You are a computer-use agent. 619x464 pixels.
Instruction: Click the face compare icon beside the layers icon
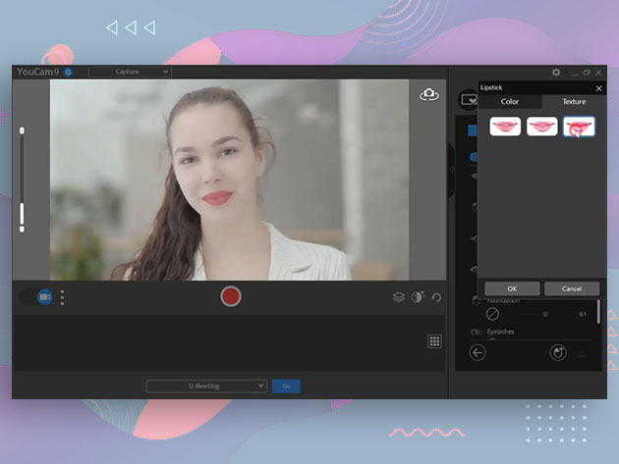click(418, 297)
